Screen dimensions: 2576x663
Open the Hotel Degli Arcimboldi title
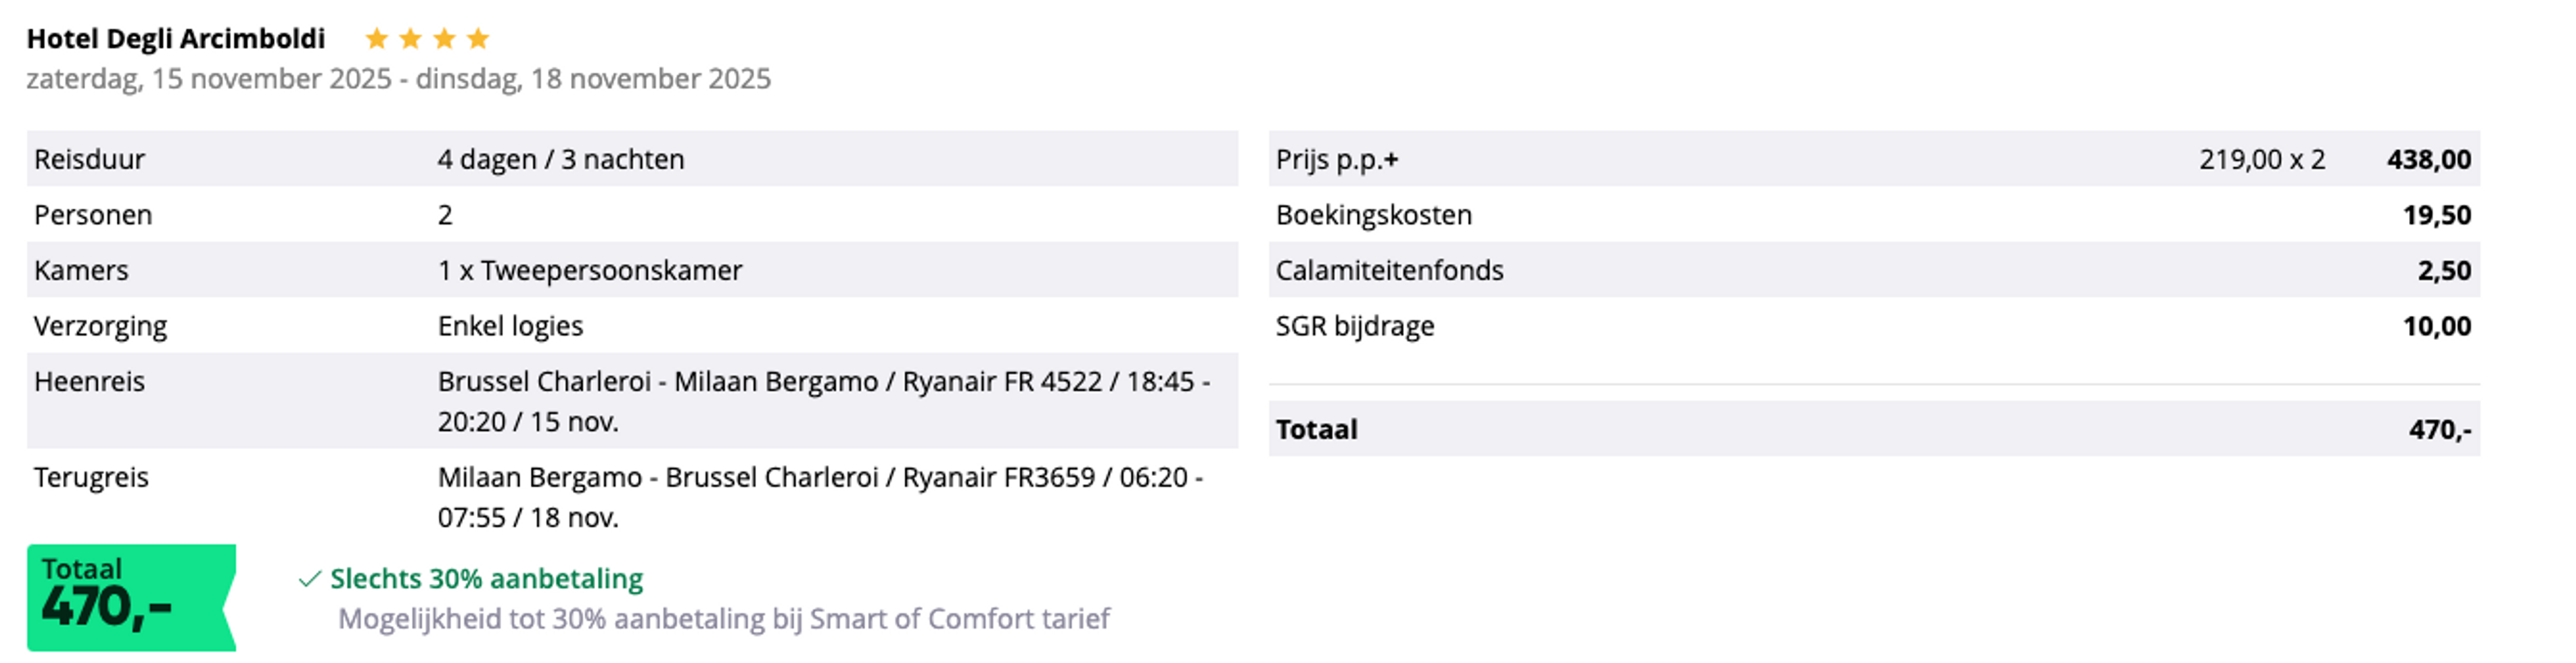176,39
